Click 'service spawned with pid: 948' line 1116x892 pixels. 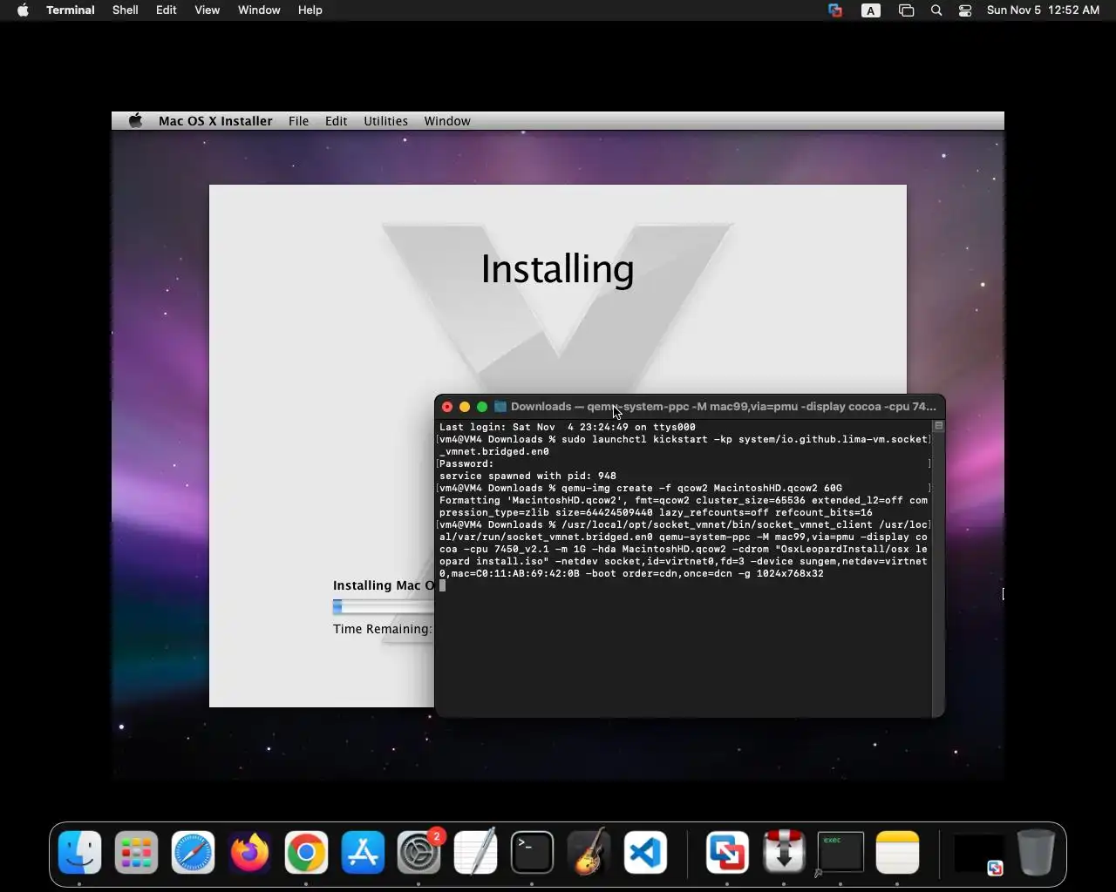[x=527, y=476]
